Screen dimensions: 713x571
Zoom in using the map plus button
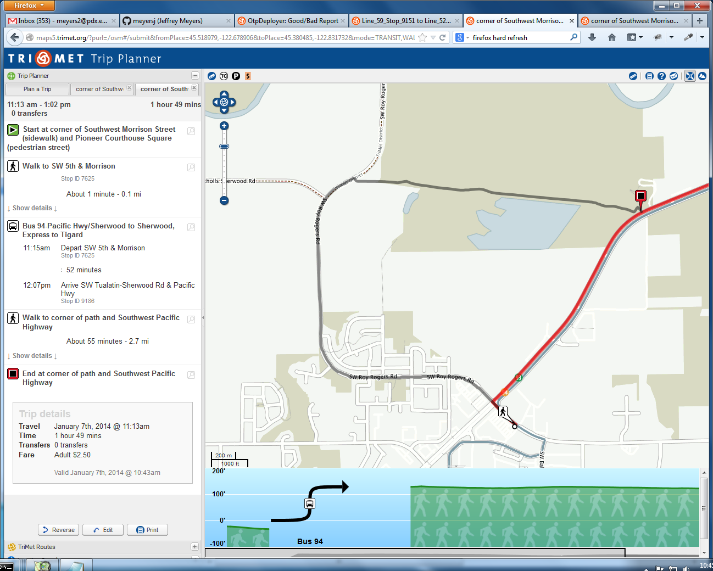click(224, 126)
